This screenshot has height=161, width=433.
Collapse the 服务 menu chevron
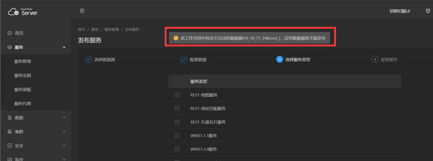tap(64, 47)
